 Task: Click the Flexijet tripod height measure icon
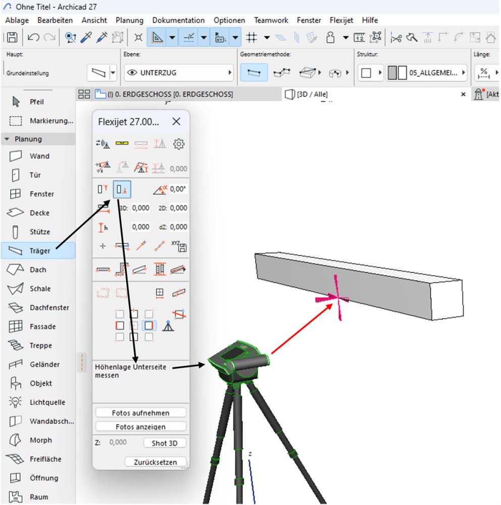(x=141, y=167)
